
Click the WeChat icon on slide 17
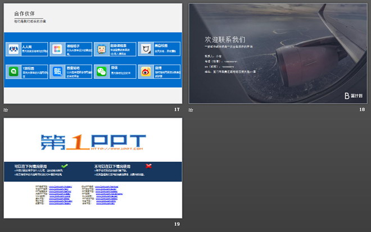(x=102, y=71)
